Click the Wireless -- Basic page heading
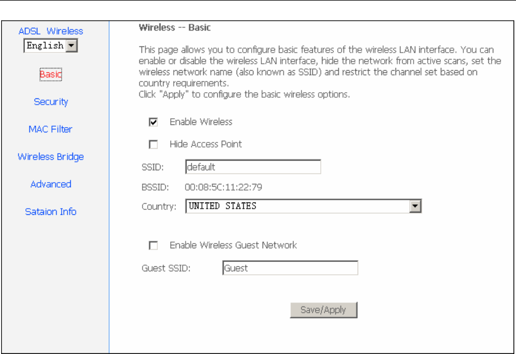The image size is (516, 354). click(175, 28)
